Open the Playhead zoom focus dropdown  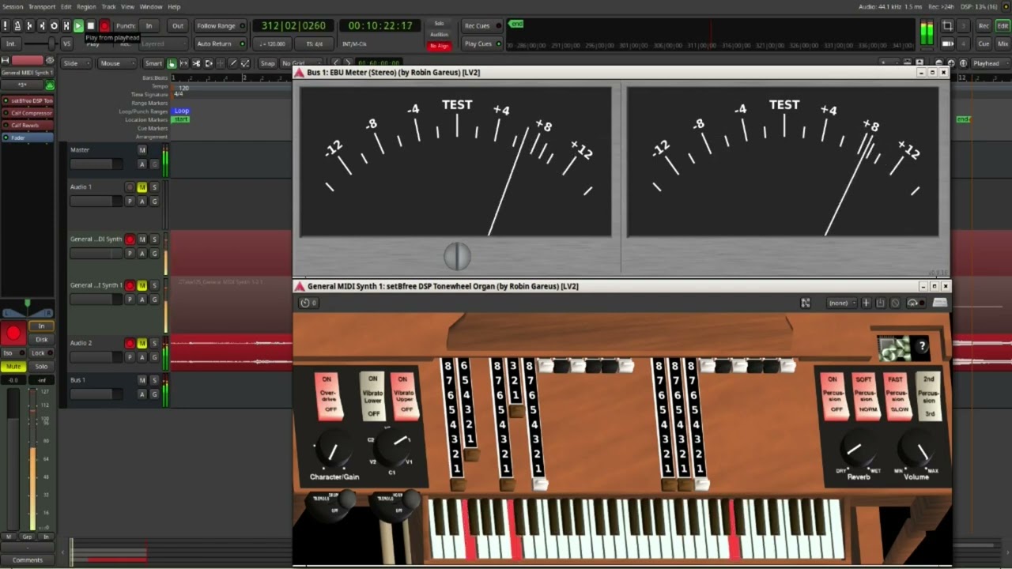[x=989, y=63]
